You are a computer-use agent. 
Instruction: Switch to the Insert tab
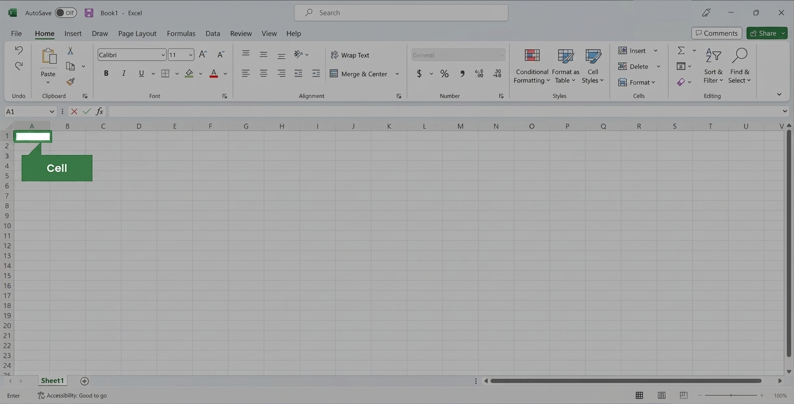click(73, 33)
